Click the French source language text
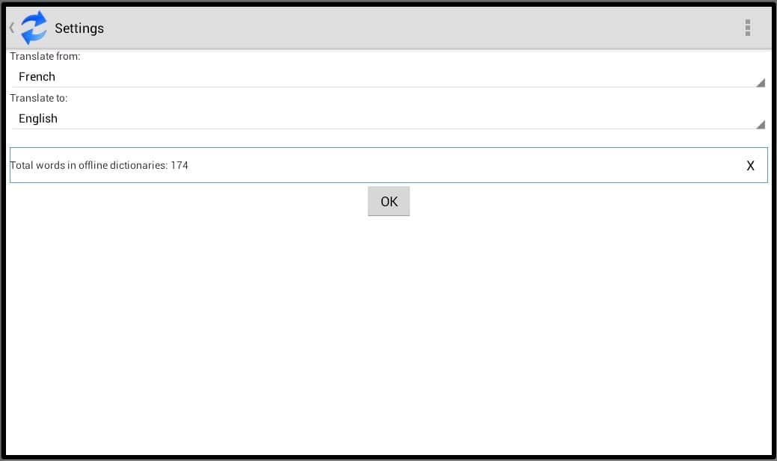The height and width of the screenshot is (461, 777). coord(37,76)
